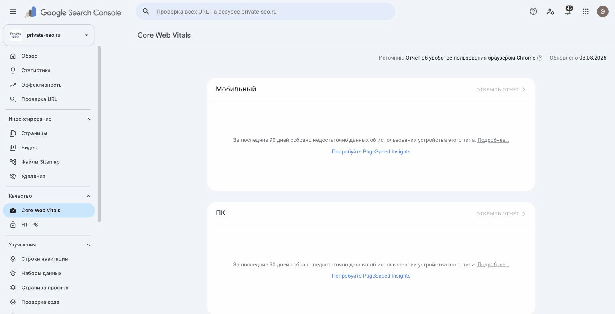Click the Видео video icon

[13, 148]
